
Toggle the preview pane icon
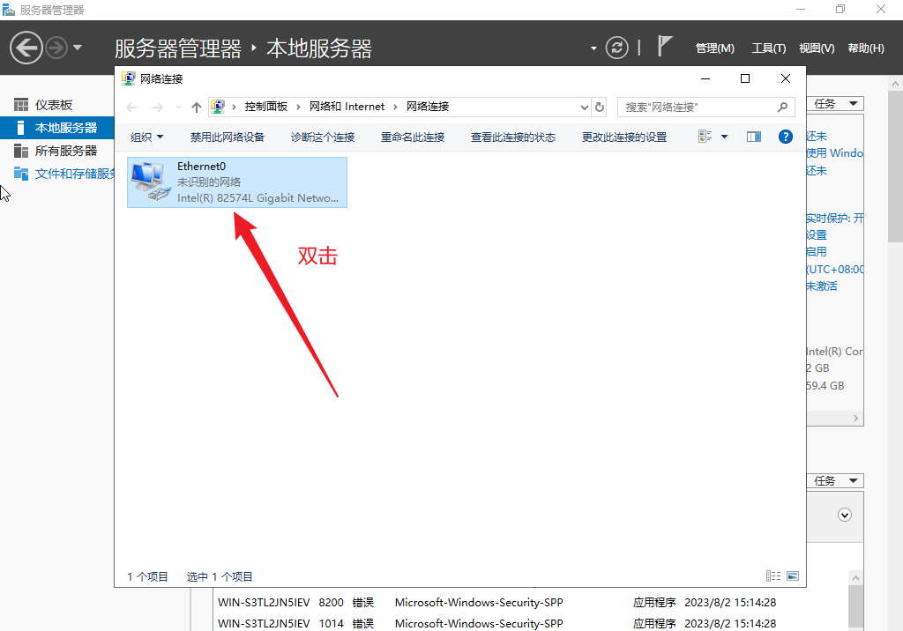pyautogui.click(x=754, y=137)
